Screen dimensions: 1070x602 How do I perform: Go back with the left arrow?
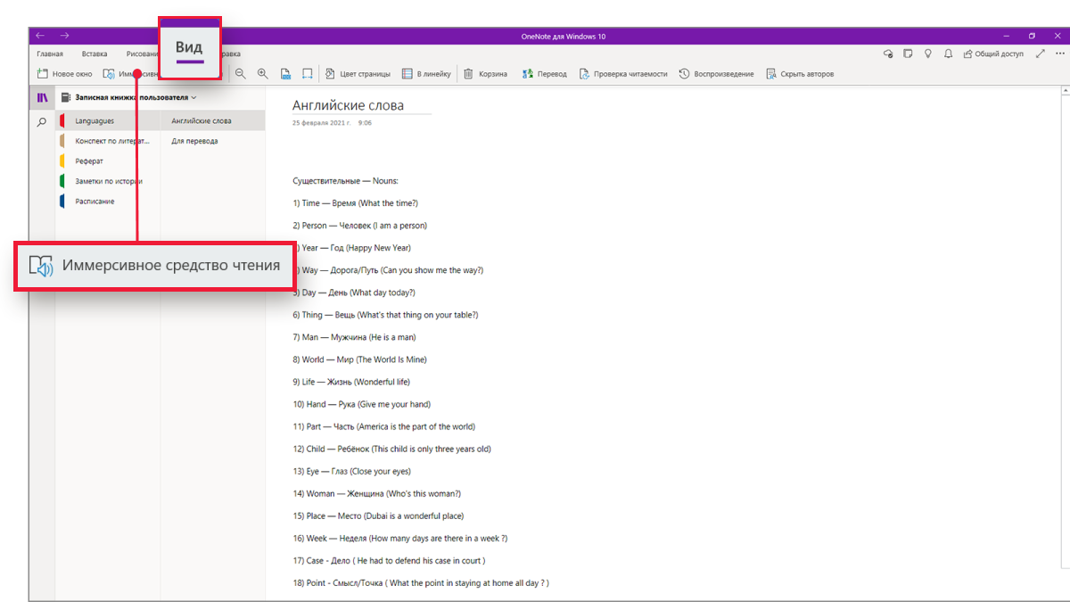[x=41, y=36]
